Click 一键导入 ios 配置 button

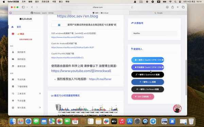148,82
